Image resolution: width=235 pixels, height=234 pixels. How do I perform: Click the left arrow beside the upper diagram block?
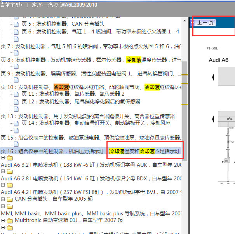[x=213, y=77]
